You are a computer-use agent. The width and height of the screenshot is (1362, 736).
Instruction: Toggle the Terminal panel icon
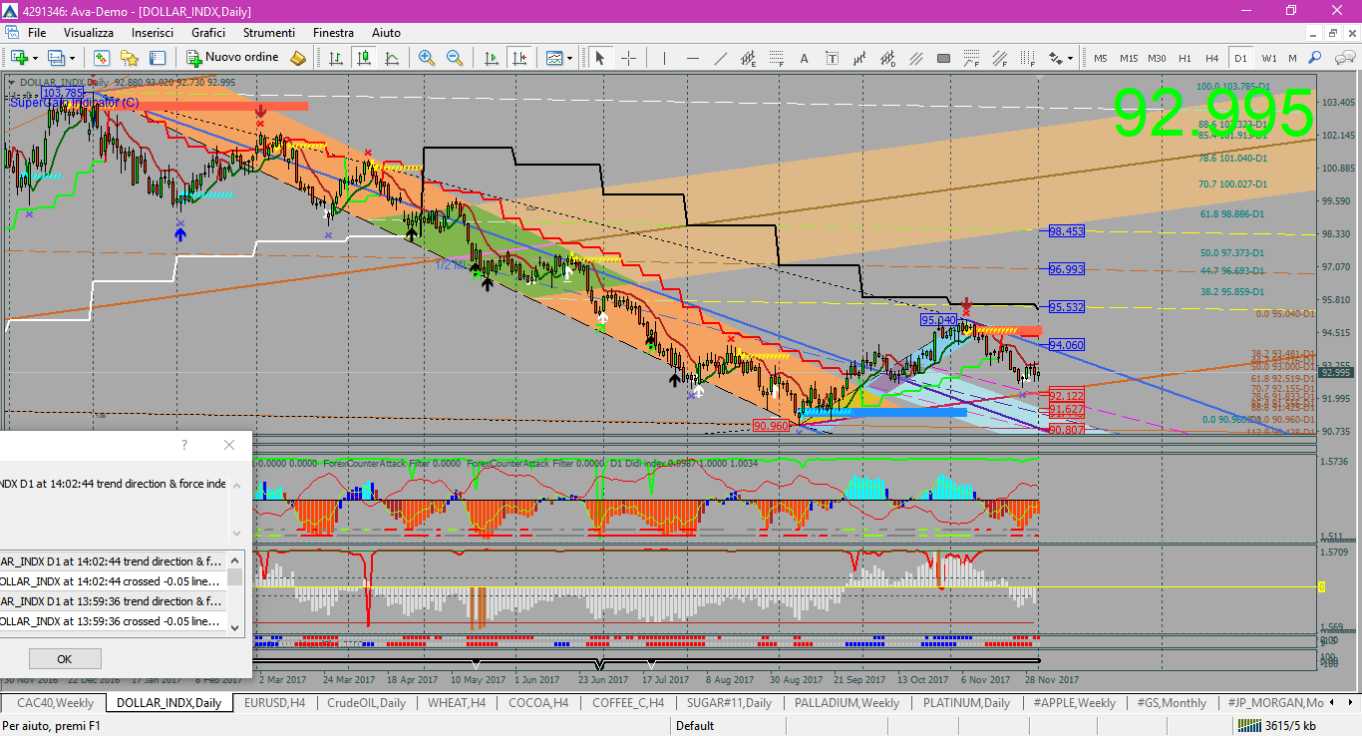click(x=158, y=58)
